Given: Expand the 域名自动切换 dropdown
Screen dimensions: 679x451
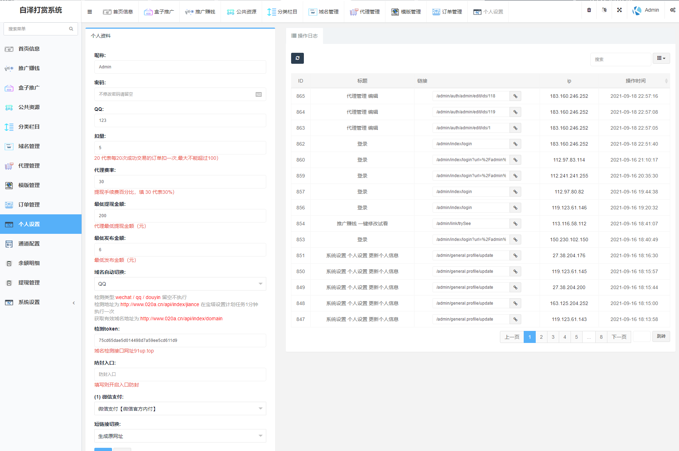Looking at the screenshot, I should pyautogui.click(x=180, y=284).
